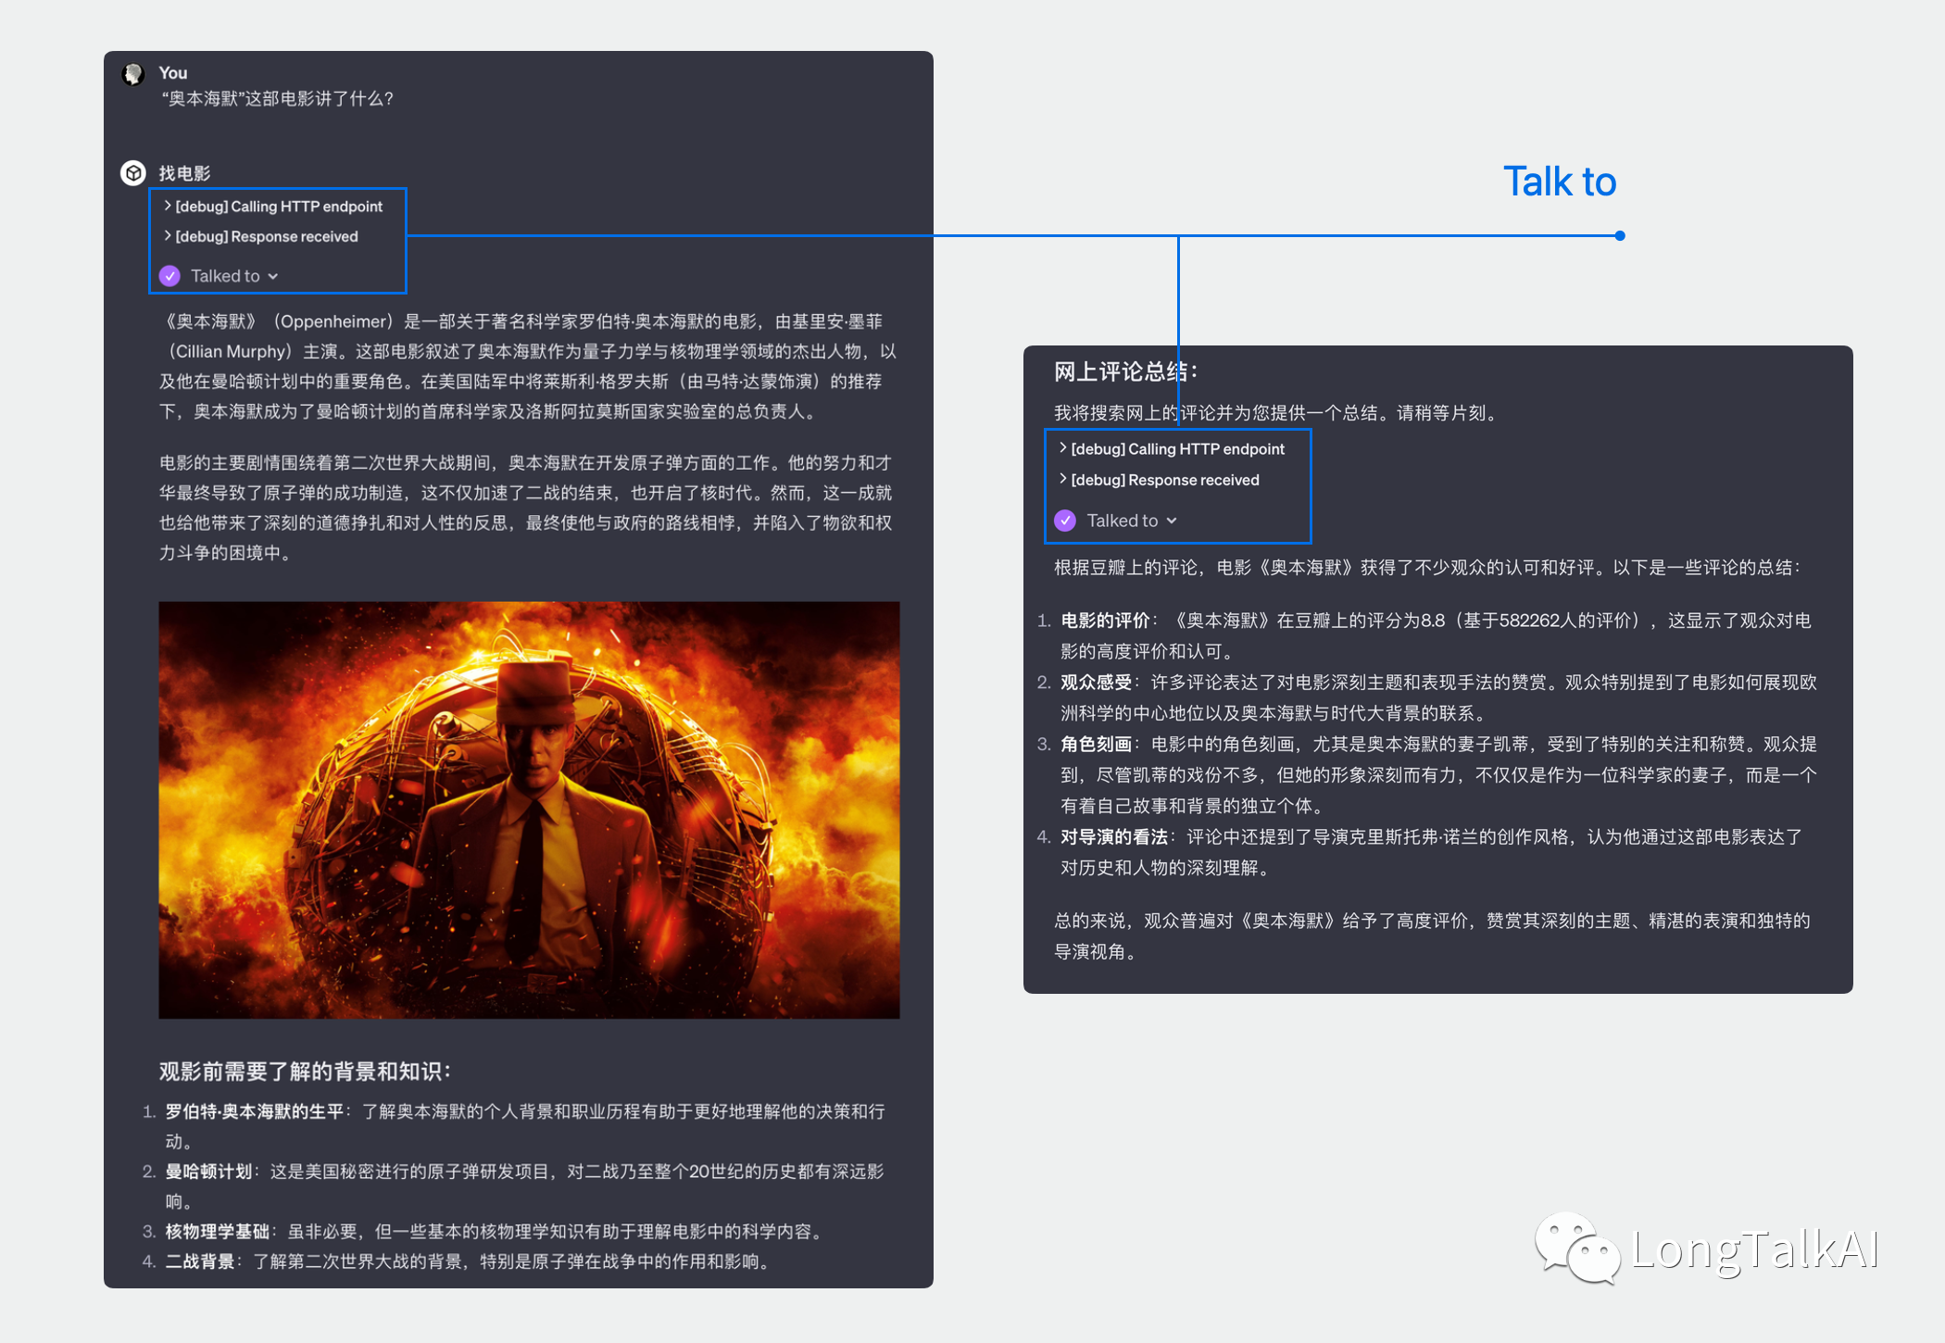This screenshot has height=1343, width=1945.
Task: Click the purple checkmark beside Talked to in left chat
Action: click(169, 276)
